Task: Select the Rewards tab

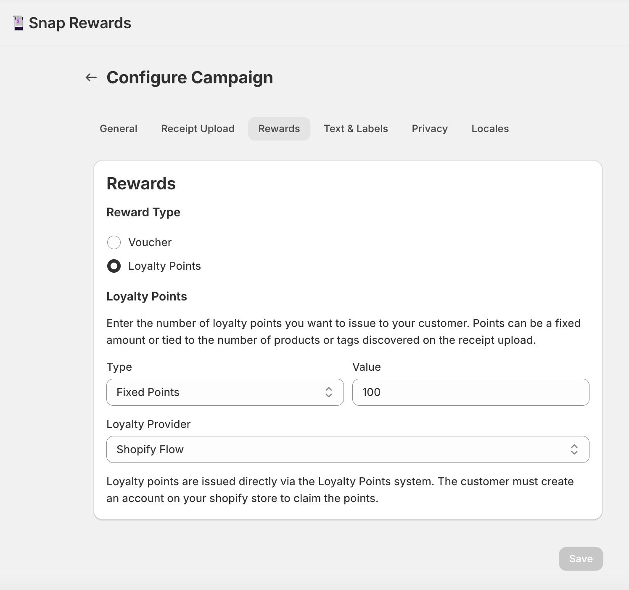Action: 279,129
